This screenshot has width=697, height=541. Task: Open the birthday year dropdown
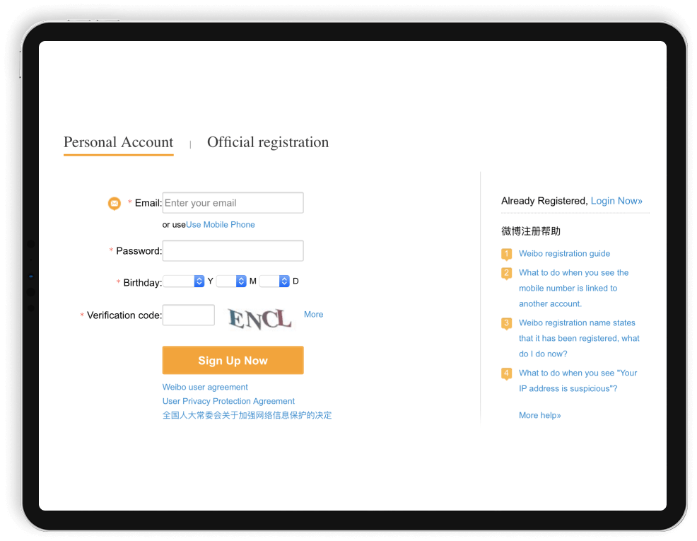point(184,281)
